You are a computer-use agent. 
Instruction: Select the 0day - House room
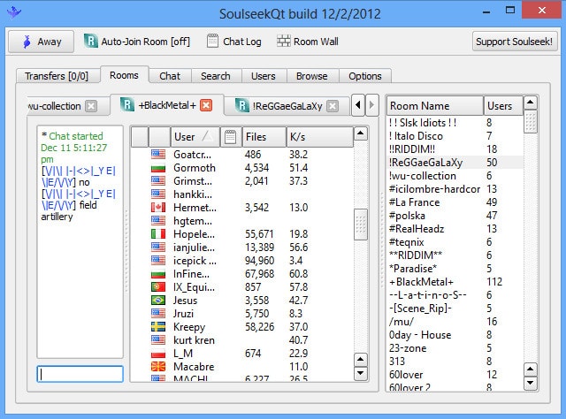(455, 335)
